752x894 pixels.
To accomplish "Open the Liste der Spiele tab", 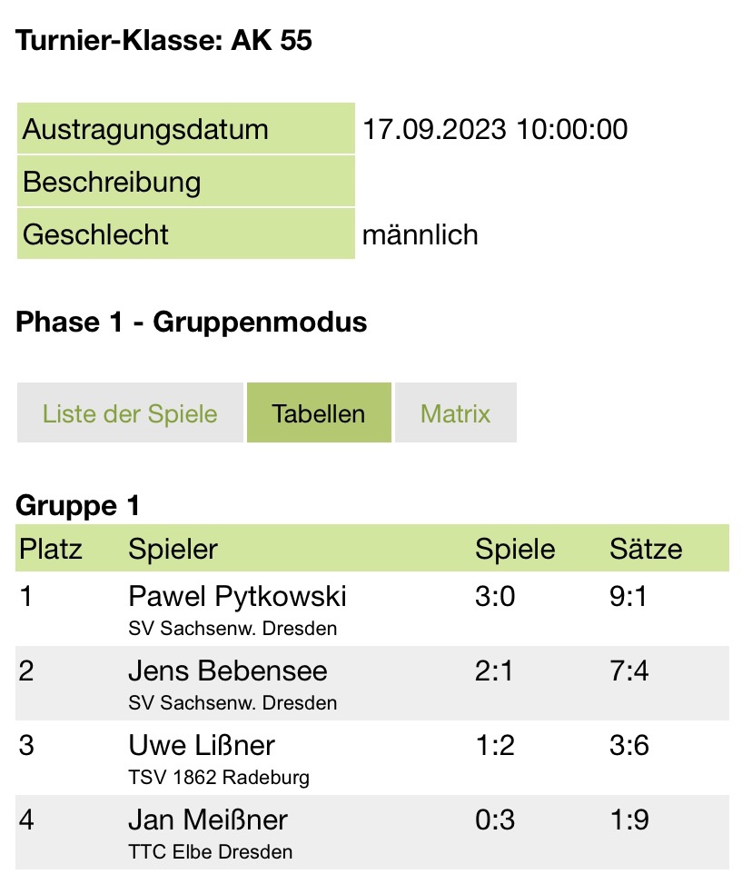I will coord(130,412).
